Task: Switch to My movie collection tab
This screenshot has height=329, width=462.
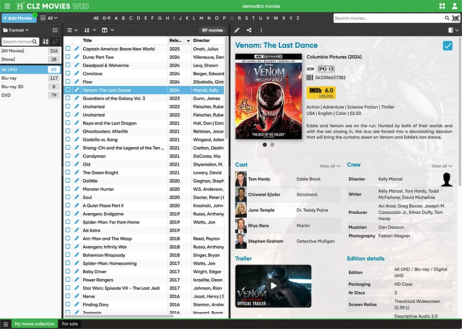Action: point(35,324)
